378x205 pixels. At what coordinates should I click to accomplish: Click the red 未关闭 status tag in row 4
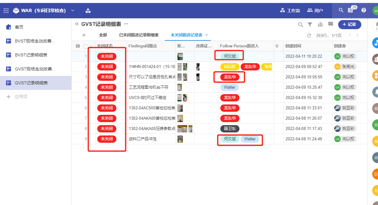(x=107, y=87)
